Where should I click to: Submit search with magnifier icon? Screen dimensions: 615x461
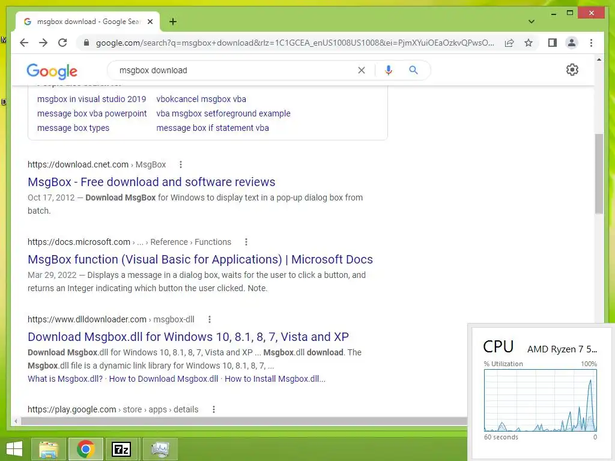tap(413, 70)
